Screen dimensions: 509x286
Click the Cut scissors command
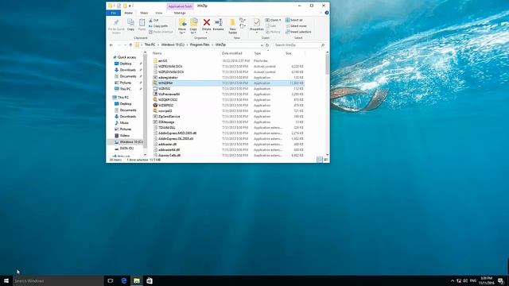[x=153, y=20]
